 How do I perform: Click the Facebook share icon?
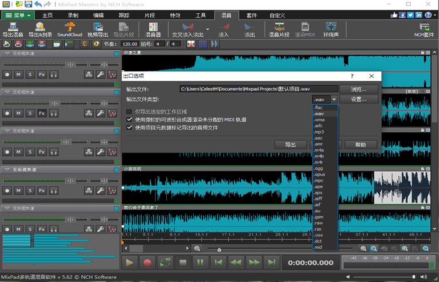(403, 15)
